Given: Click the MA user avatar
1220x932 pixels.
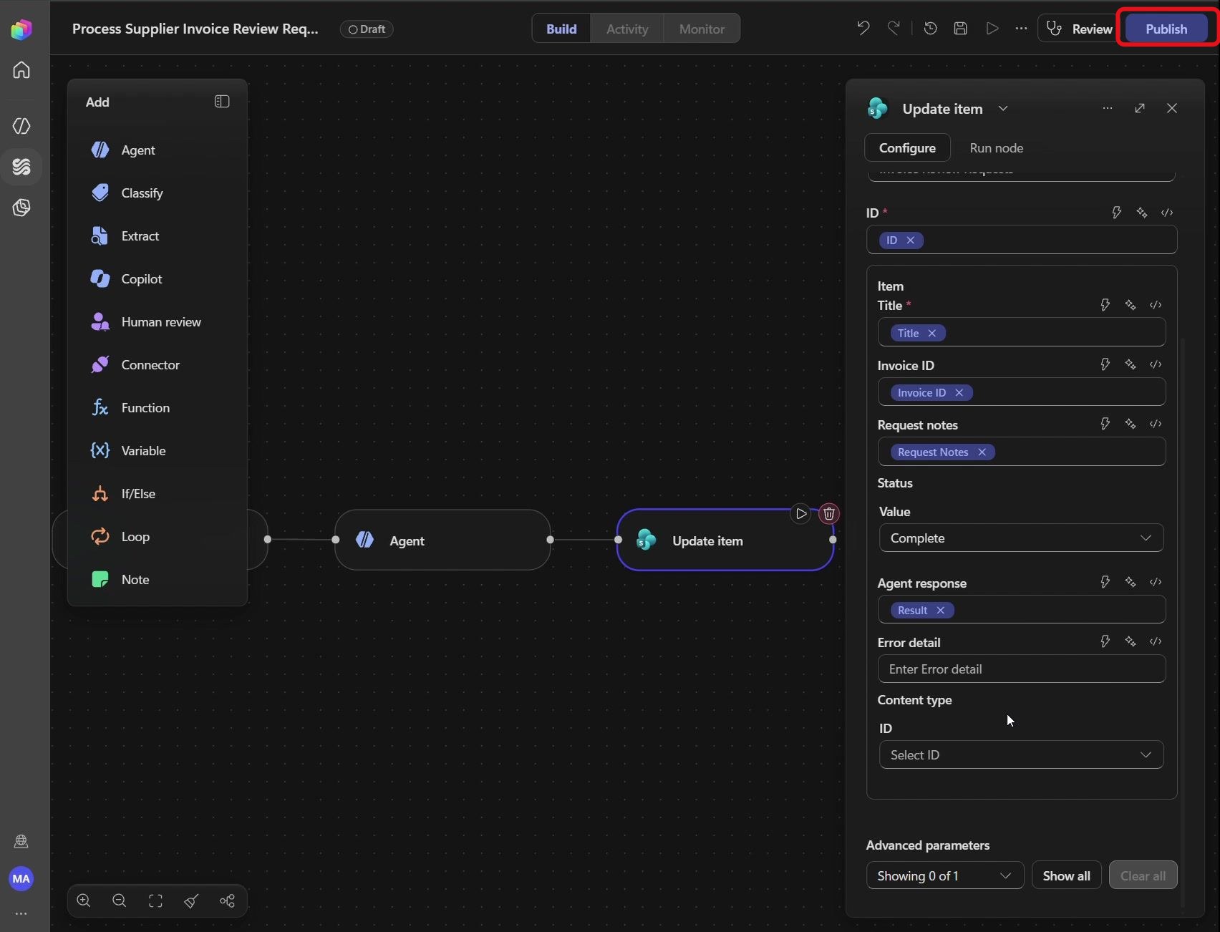Looking at the screenshot, I should pyautogui.click(x=21, y=878).
